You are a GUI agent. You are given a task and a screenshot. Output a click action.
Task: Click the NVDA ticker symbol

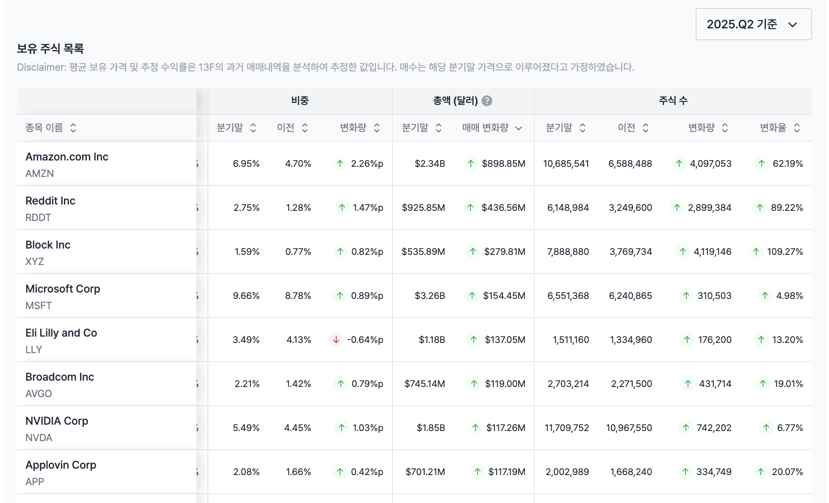pyautogui.click(x=39, y=438)
